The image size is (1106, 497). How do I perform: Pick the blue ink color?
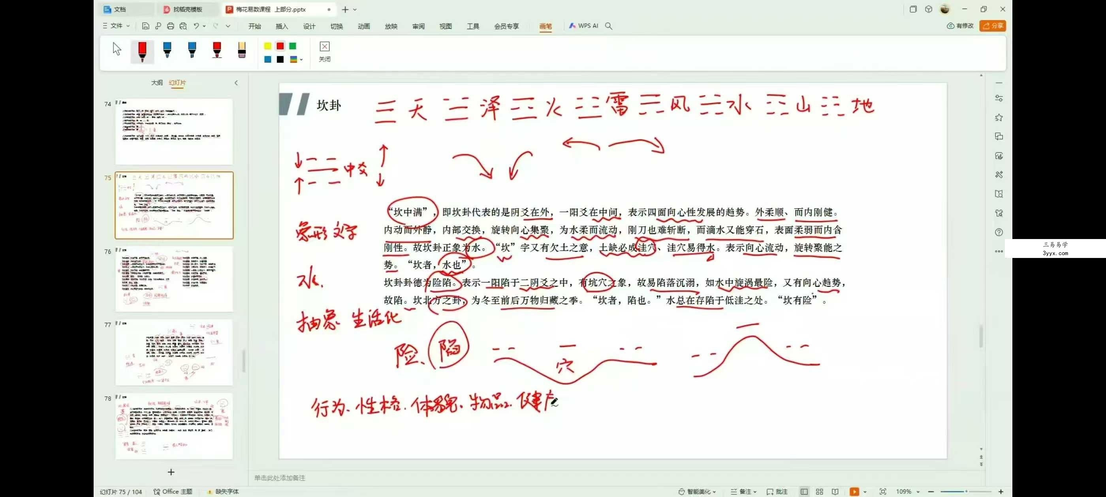click(267, 59)
